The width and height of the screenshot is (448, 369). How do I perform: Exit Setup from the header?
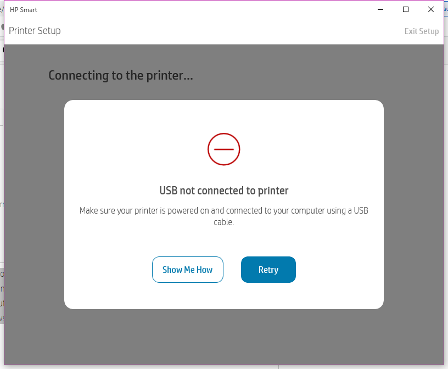(x=421, y=31)
